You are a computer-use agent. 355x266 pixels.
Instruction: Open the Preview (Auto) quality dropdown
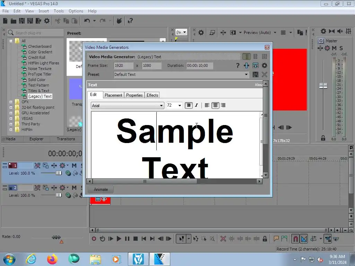pos(275,33)
